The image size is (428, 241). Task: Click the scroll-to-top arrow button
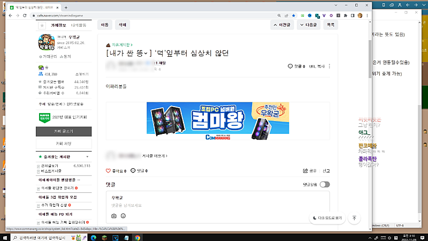click(354, 218)
